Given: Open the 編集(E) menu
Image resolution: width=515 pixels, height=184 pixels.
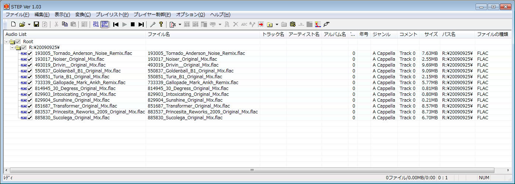Looking at the screenshot, I should coord(42,15).
